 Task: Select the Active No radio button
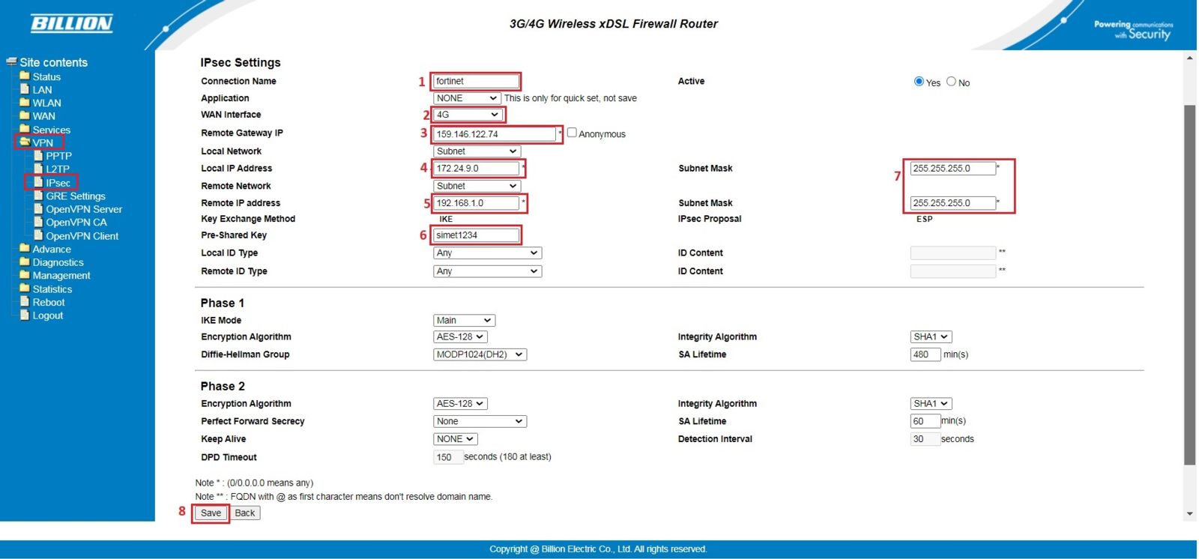951,82
